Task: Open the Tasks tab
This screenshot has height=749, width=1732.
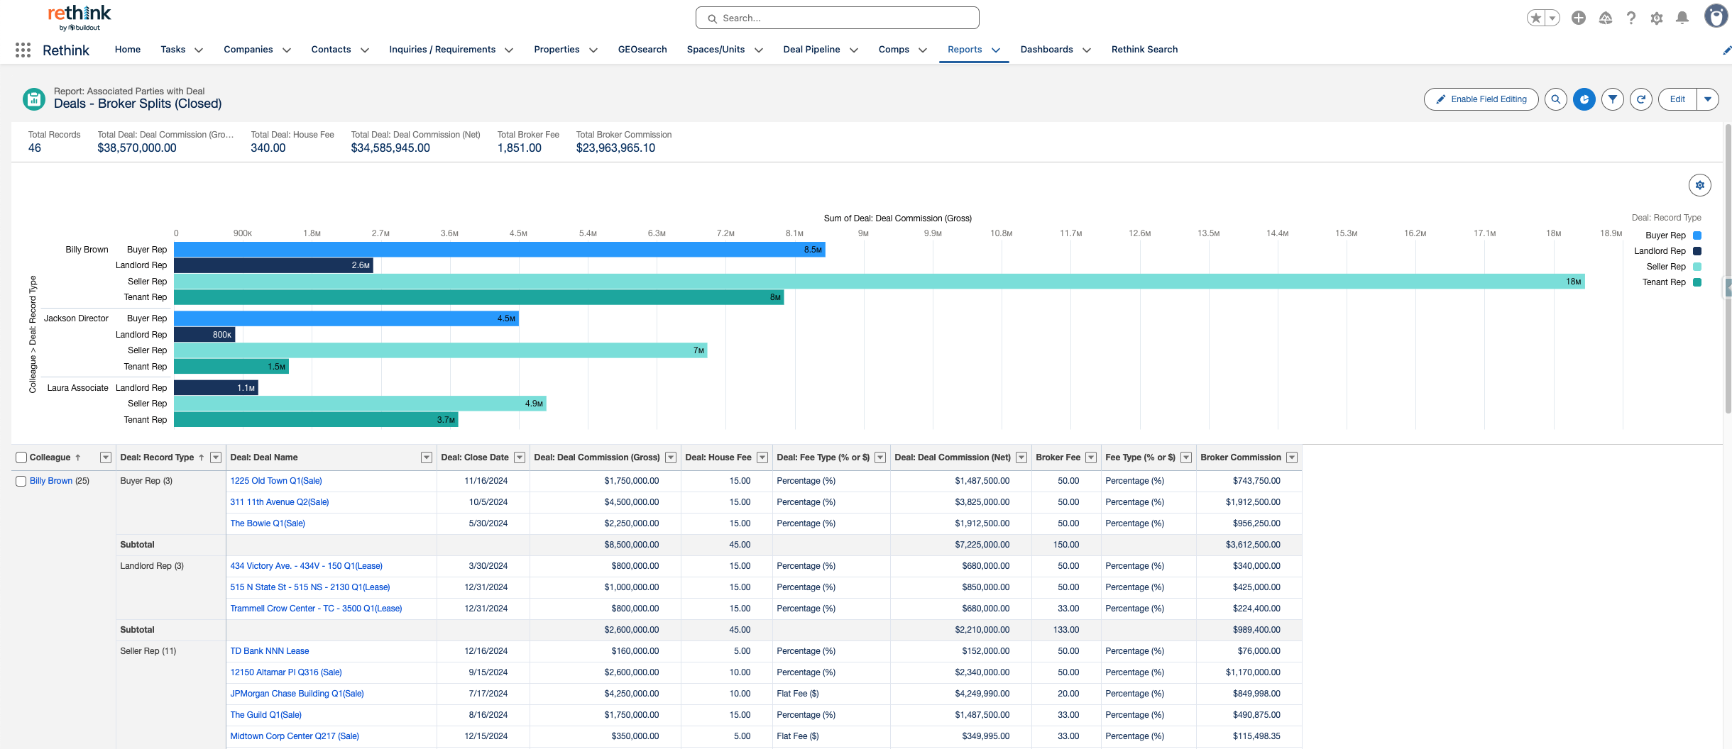Action: [173, 50]
